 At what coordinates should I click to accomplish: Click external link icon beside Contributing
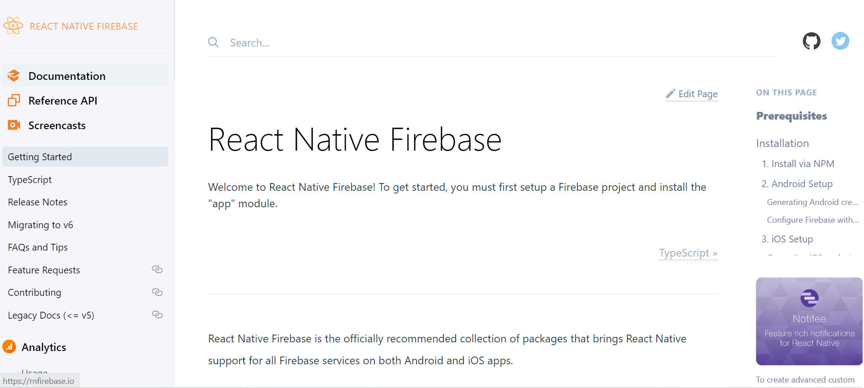(157, 292)
